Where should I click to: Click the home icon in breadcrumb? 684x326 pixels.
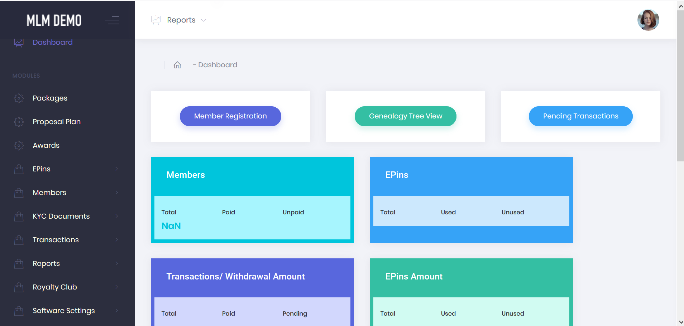click(x=177, y=65)
